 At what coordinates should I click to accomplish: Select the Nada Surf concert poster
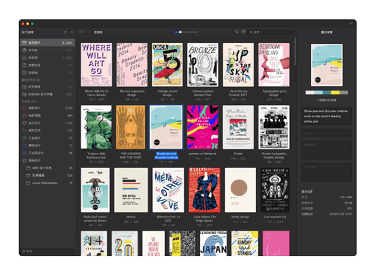[x=95, y=190]
